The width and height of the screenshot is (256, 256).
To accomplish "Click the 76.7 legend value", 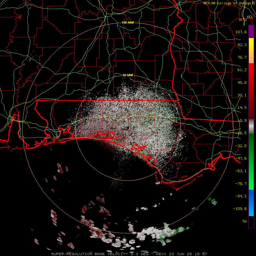I will (242, 57).
